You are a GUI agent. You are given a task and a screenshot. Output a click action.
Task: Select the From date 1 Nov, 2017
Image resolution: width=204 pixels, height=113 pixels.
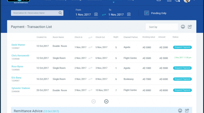(83, 15)
